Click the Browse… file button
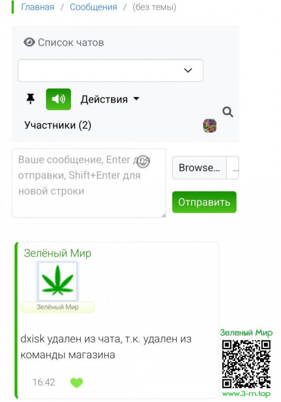Image resolution: width=281 pixels, height=402 pixels. coord(199,168)
